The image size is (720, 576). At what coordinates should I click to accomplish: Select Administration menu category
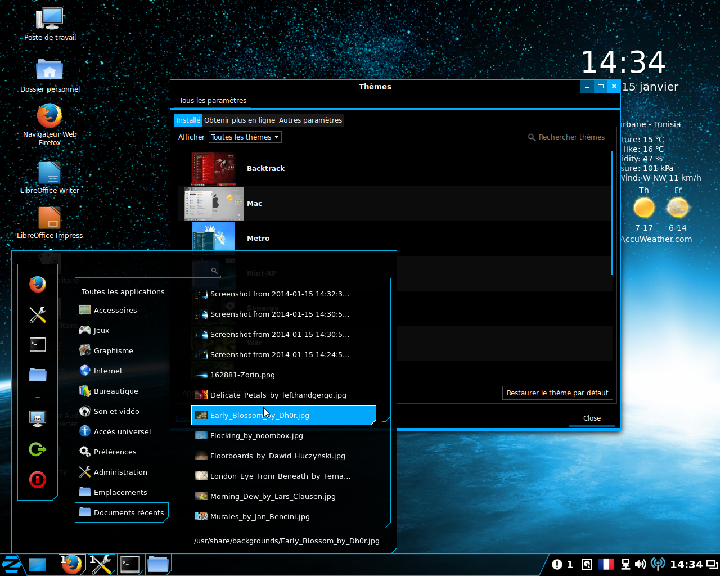click(x=122, y=472)
